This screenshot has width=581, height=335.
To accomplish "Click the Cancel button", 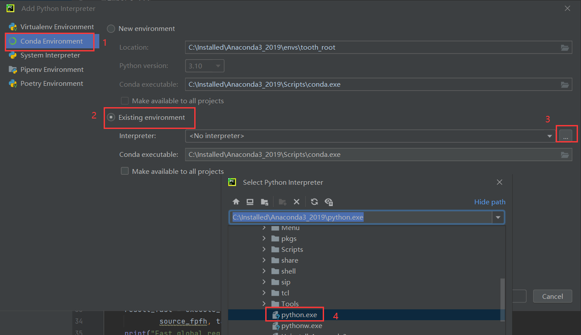I will [x=552, y=296].
